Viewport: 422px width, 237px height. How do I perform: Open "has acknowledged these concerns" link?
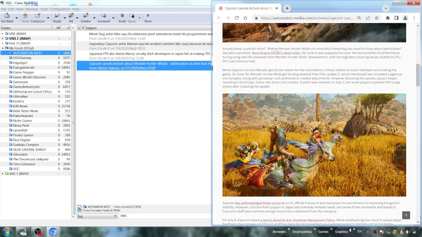tap(260, 203)
